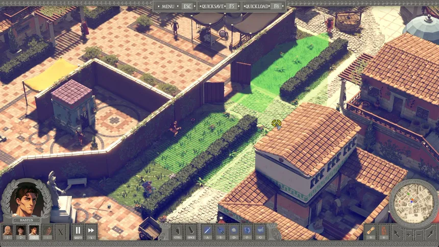Viewport: 439px width, 247px height.
Task: Click the large Hastus character portrait
Action: tap(27, 200)
